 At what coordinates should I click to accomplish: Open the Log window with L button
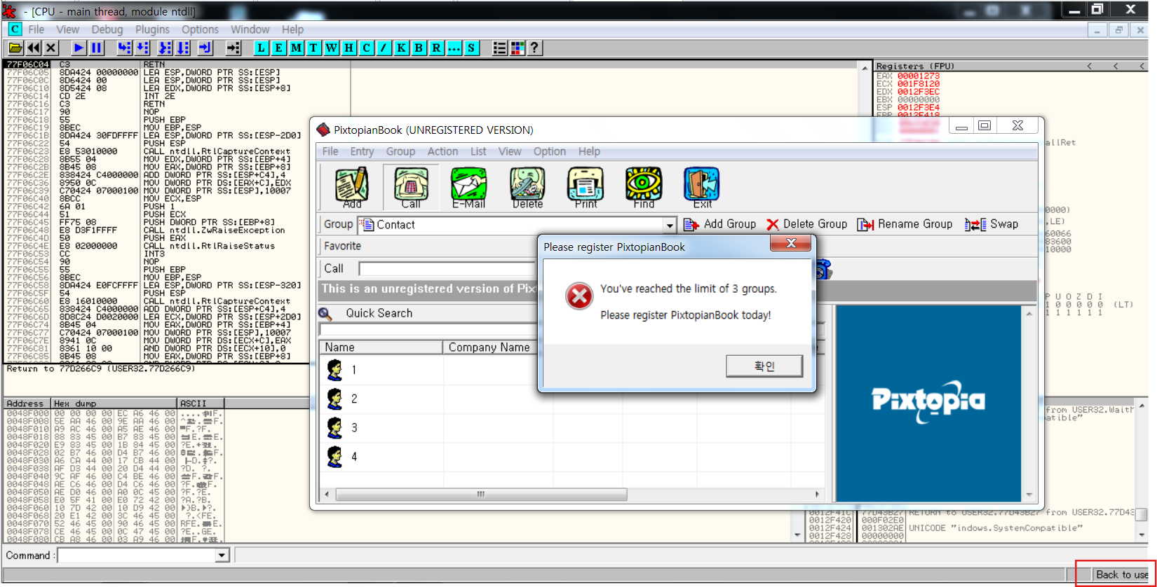click(261, 48)
